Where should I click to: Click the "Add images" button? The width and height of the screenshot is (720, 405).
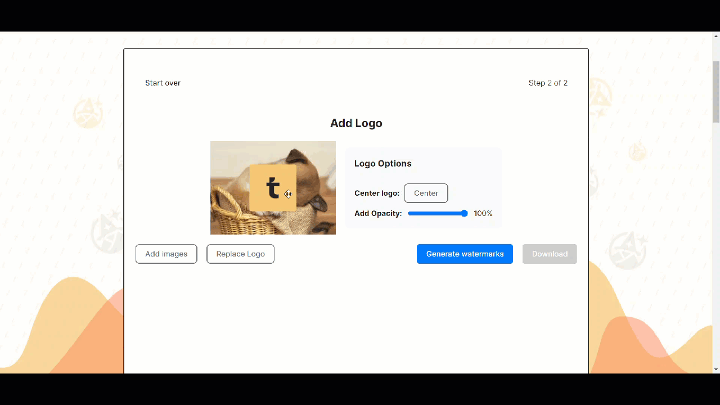(x=166, y=254)
